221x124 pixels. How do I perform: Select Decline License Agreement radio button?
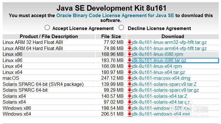[121, 27]
